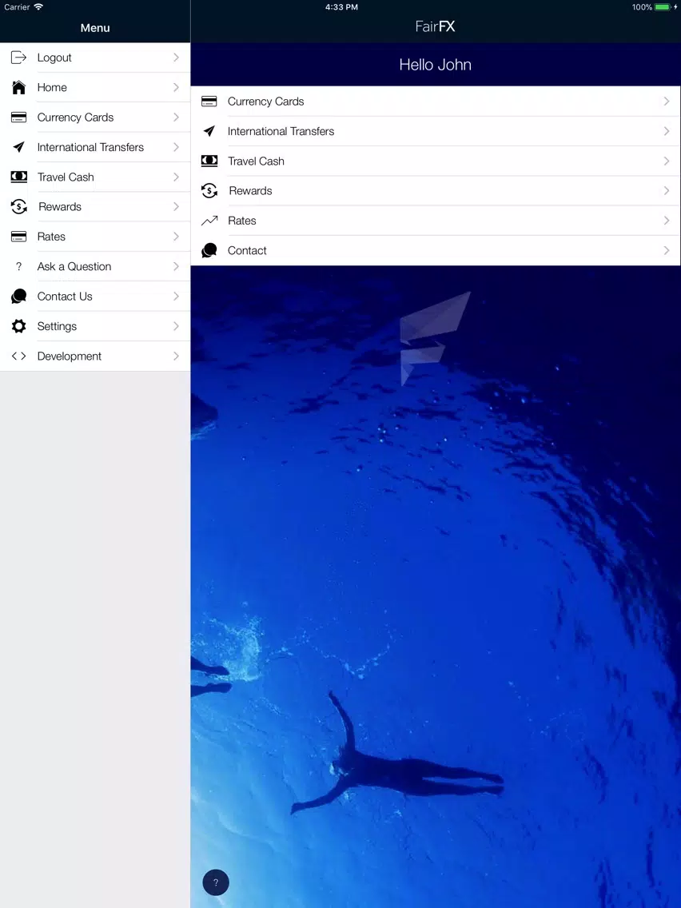Open the Development row chevron
681x908 pixels.
(x=176, y=356)
